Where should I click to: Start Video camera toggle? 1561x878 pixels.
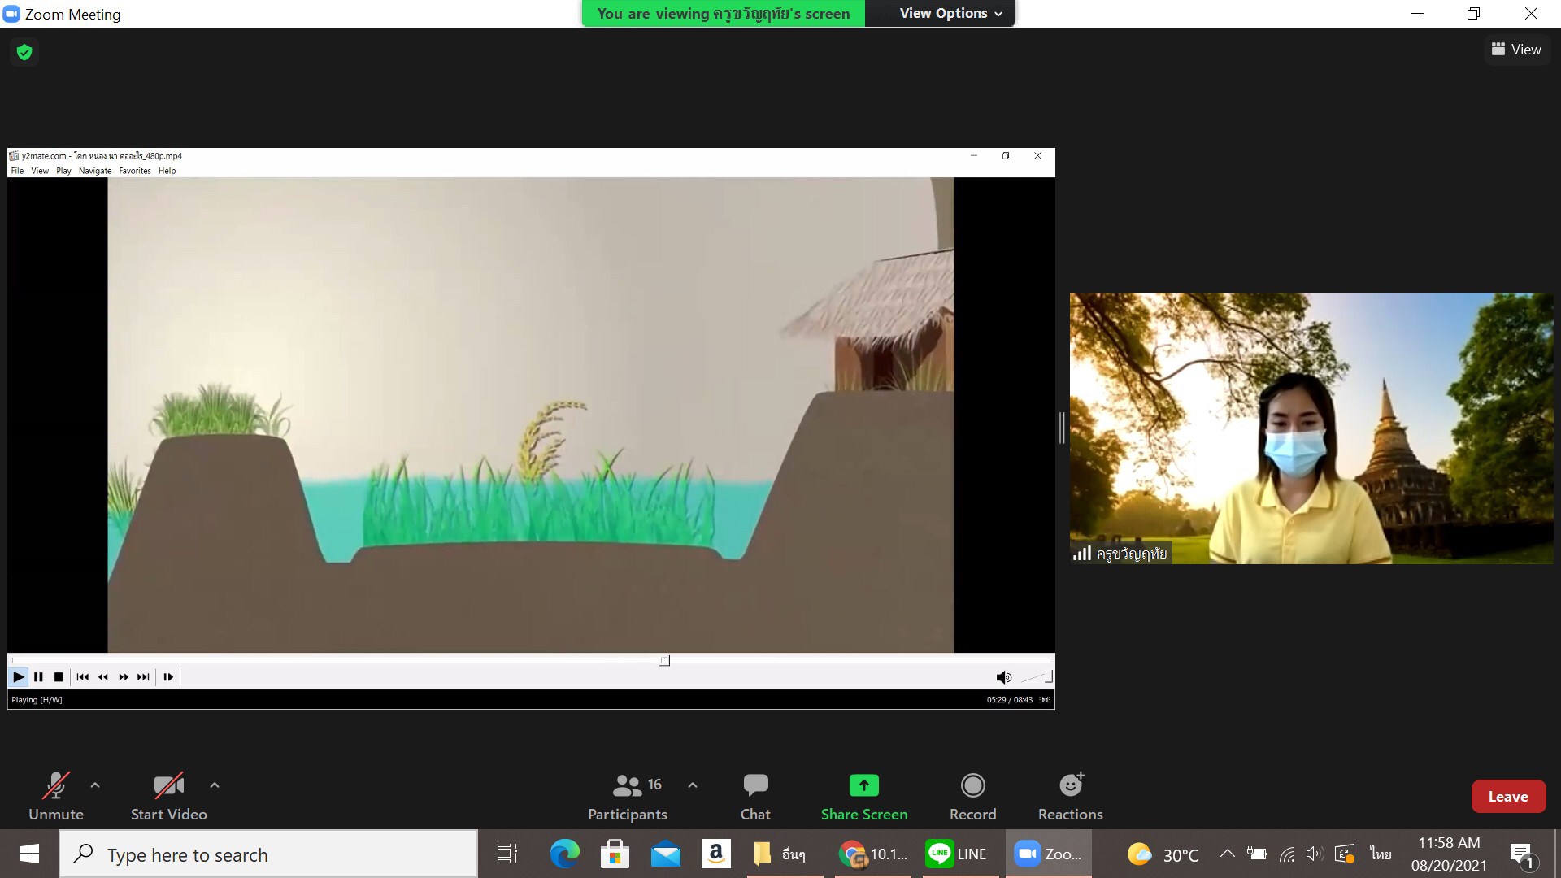point(168,796)
